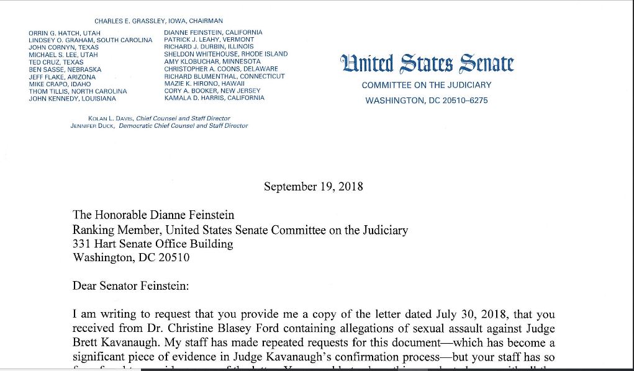Click 'The Honorable Dianne Feinstein' address line
This screenshot has width=634, height=371.
[153, 215]
